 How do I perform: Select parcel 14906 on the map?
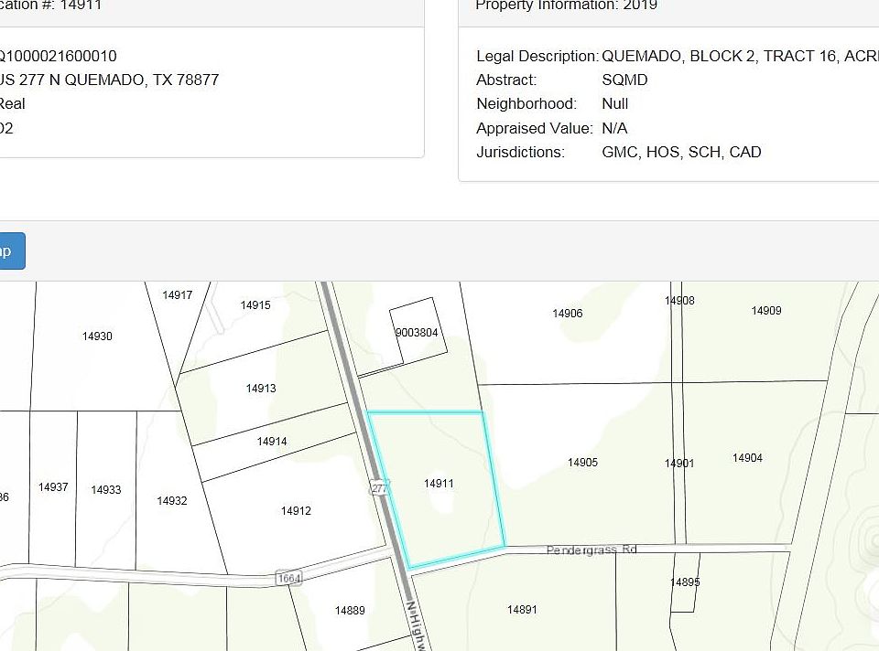tap(568, 313)
